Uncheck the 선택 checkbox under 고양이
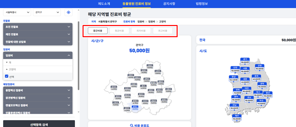This screenshot has height=127, width=296. click(7, 76)
